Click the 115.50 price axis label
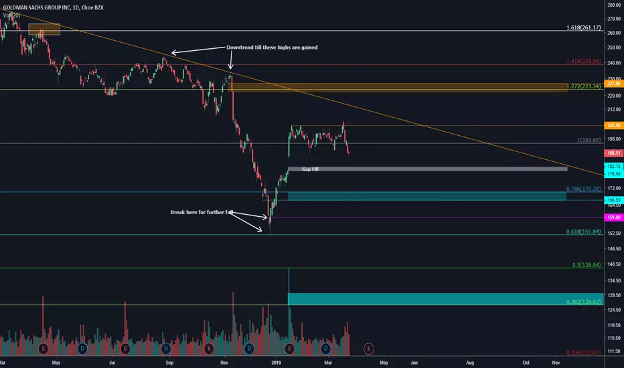This screenshot has width=624, height=368. 614,338
